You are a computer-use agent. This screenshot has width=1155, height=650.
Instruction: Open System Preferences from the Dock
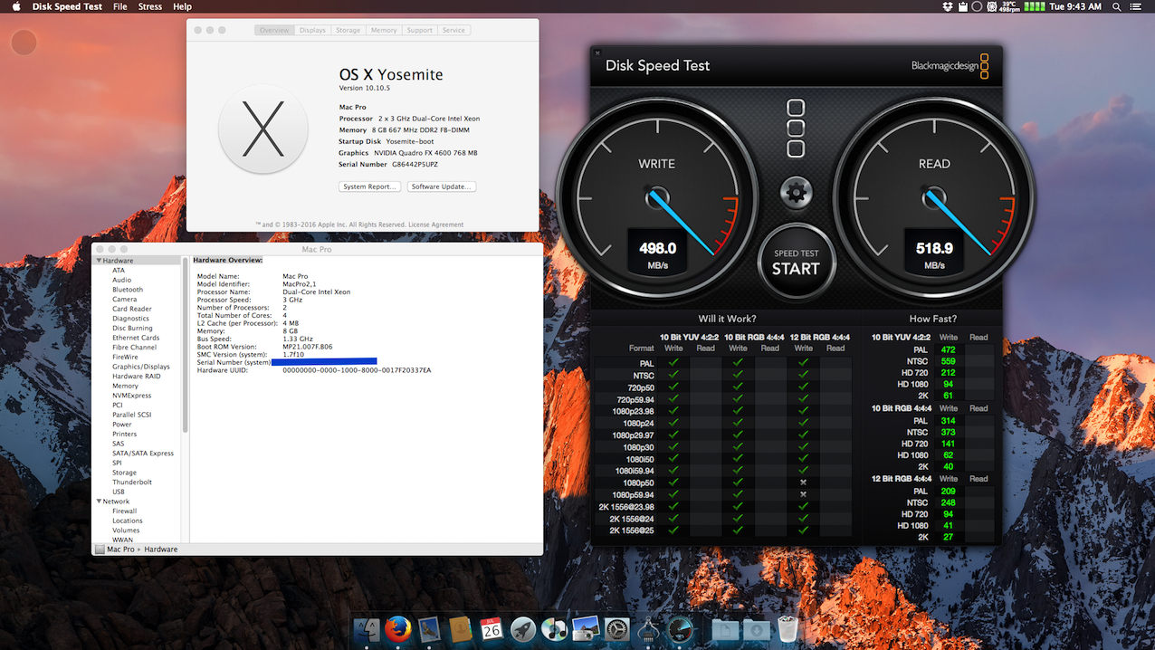(617, 628)
